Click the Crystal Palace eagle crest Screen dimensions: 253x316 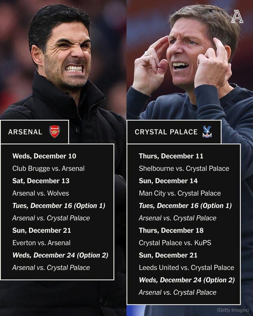[x=207, y=132]
